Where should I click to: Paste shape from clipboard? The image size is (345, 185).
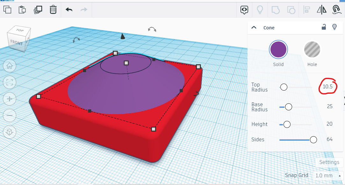pos(22,10)
